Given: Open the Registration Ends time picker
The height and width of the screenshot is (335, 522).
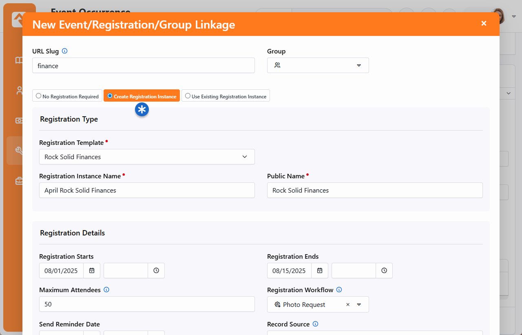Looking at the screenshot, I should 384,271.
